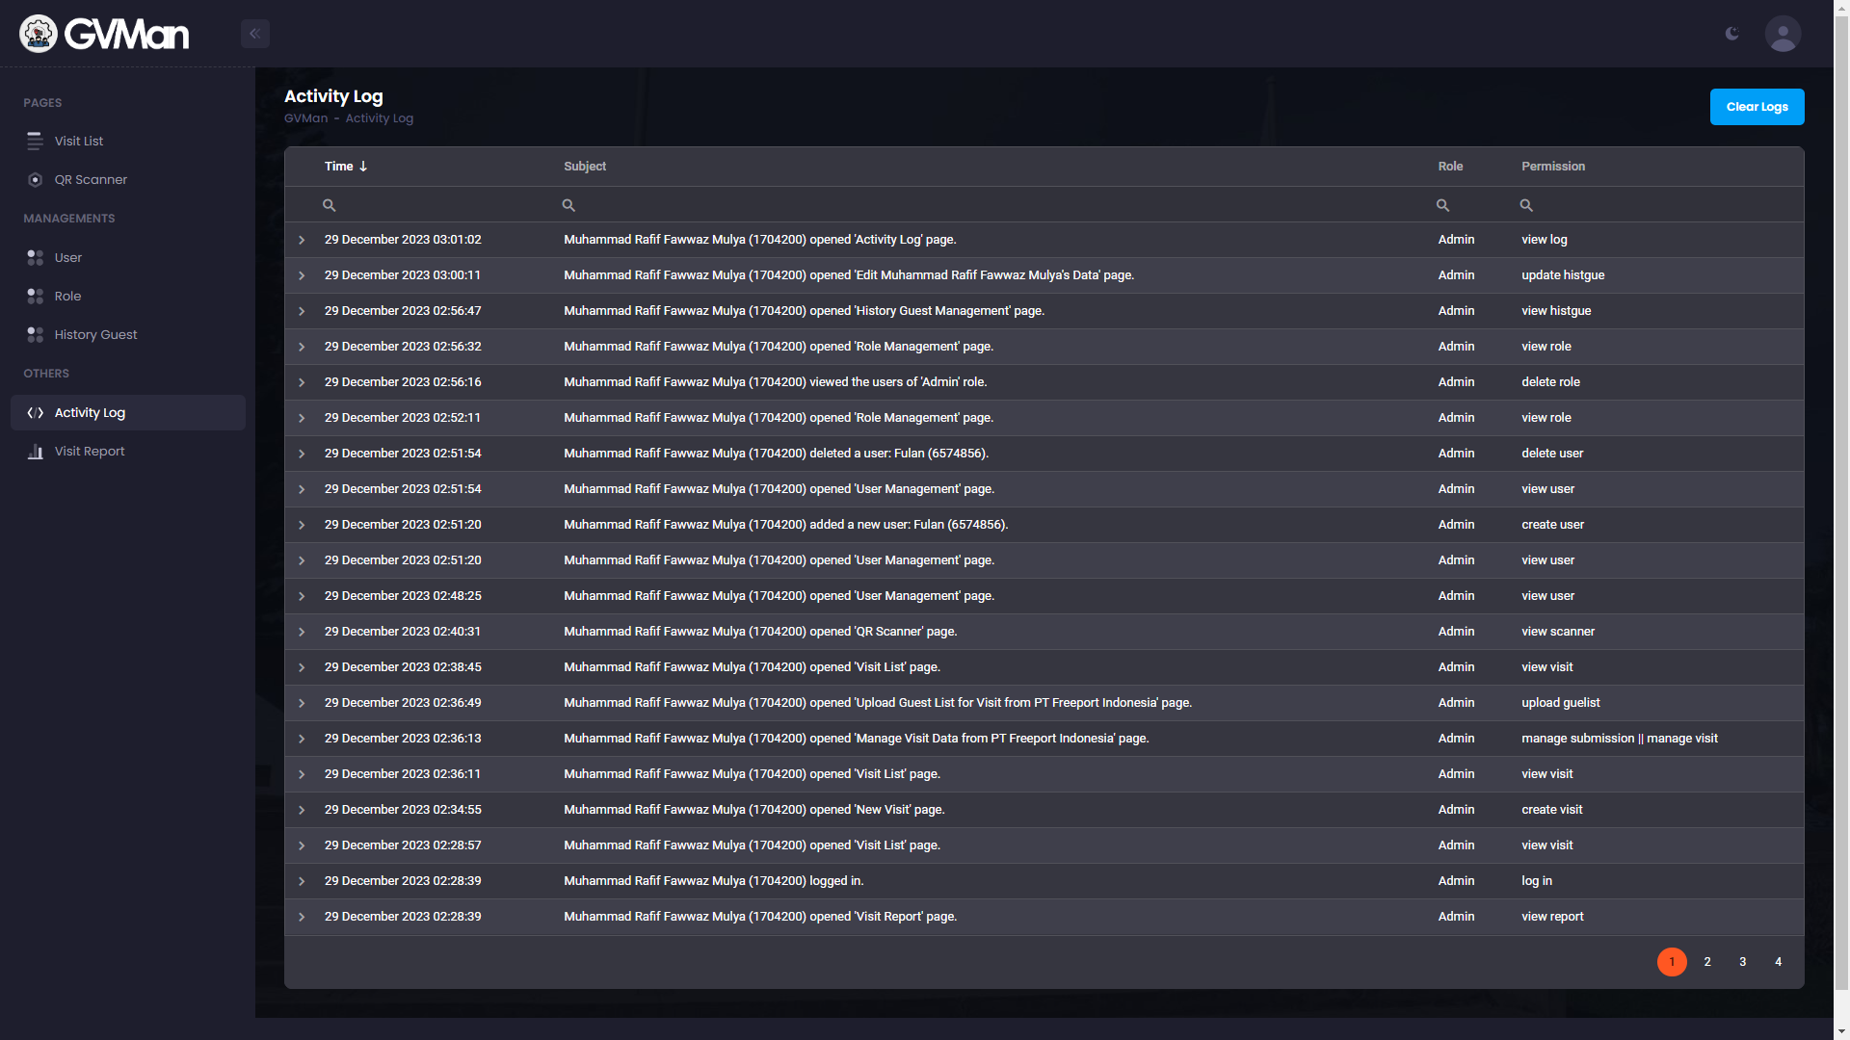
Task: Expand the QR Scanner page log row
Action: 302,632
